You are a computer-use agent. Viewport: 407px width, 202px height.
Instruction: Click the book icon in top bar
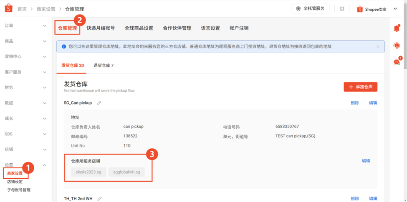click(342, 9)
